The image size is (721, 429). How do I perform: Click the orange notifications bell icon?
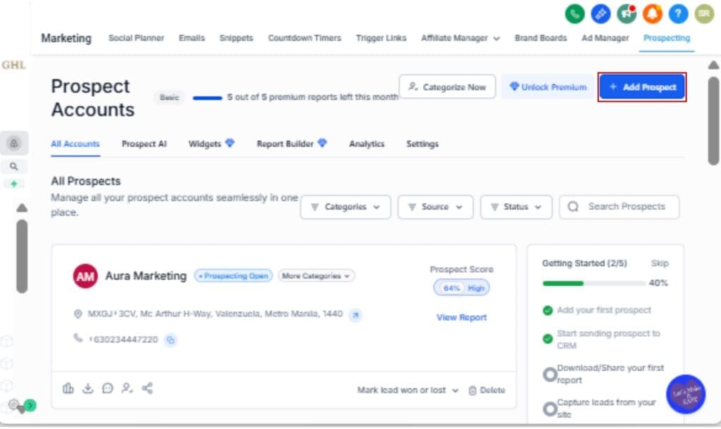click(x=653, y=13)
